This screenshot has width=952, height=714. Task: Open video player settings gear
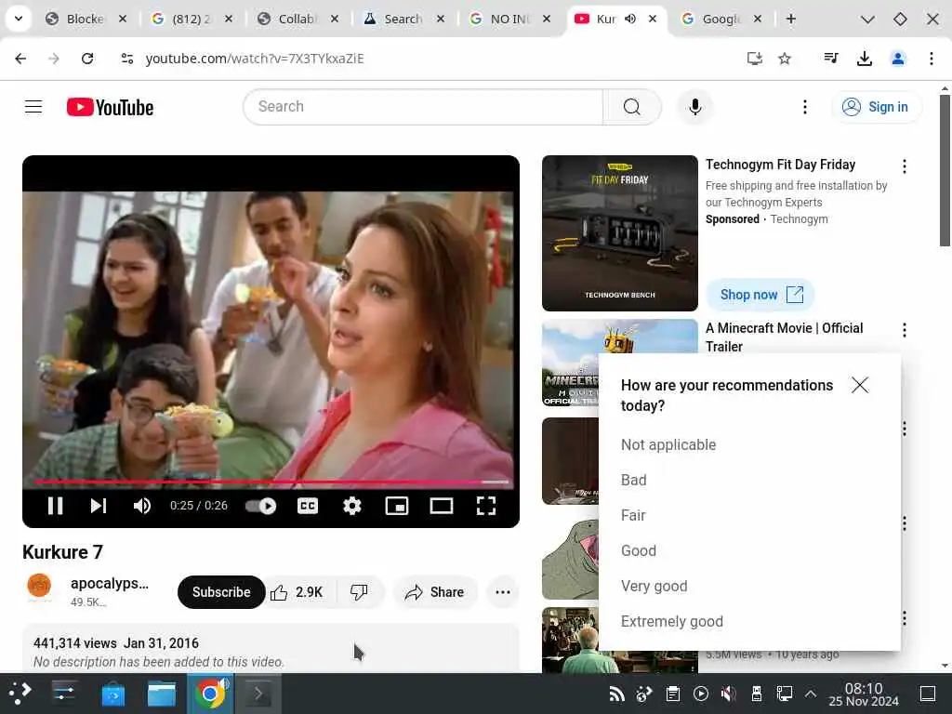pyautogui.click(x=352, y=506)
